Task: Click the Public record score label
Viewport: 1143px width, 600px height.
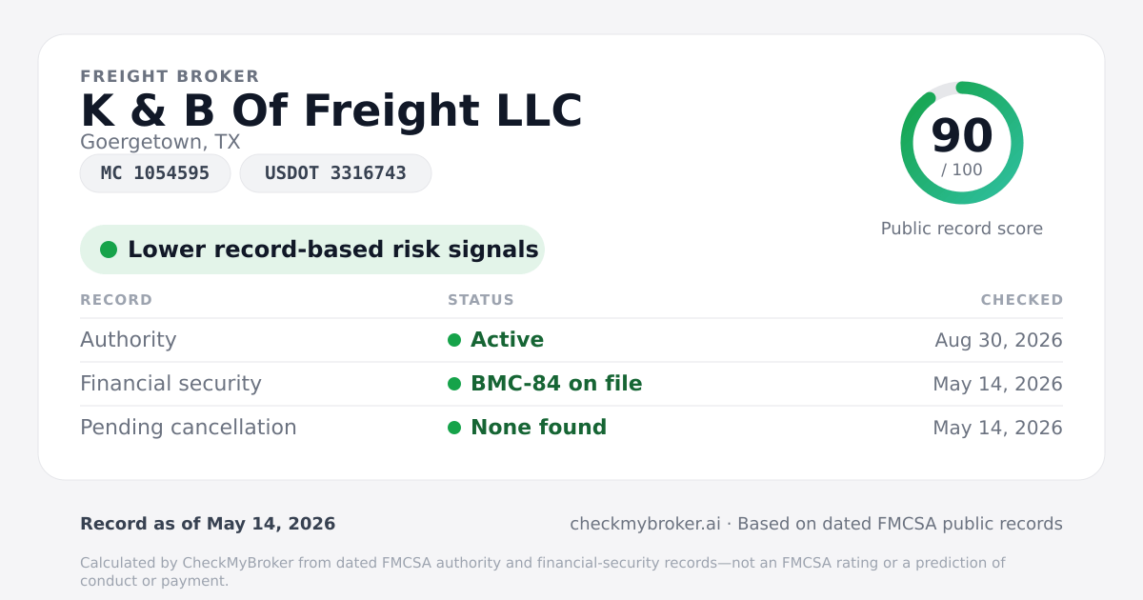Action: pos(962,229)
